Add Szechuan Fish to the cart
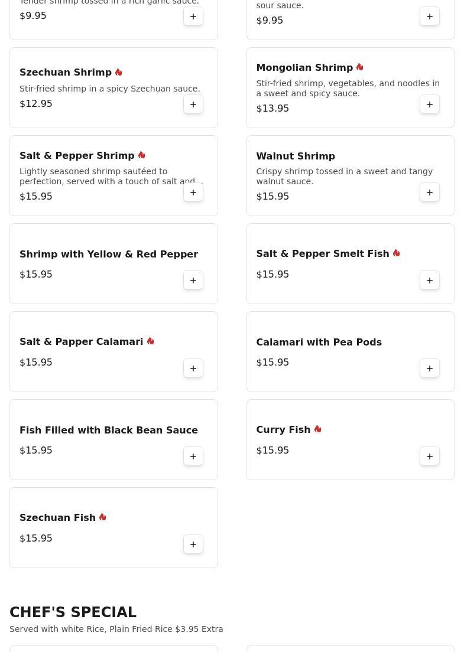464x652 pixels. click(x=193, y=545)
